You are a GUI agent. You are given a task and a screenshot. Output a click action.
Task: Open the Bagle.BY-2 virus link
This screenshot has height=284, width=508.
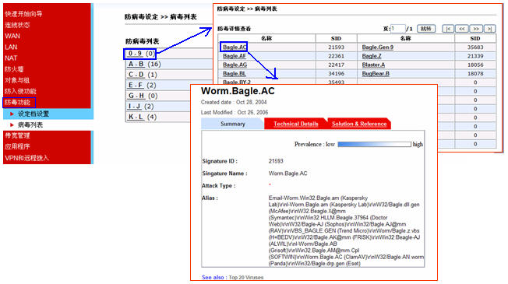pos(237,82)
